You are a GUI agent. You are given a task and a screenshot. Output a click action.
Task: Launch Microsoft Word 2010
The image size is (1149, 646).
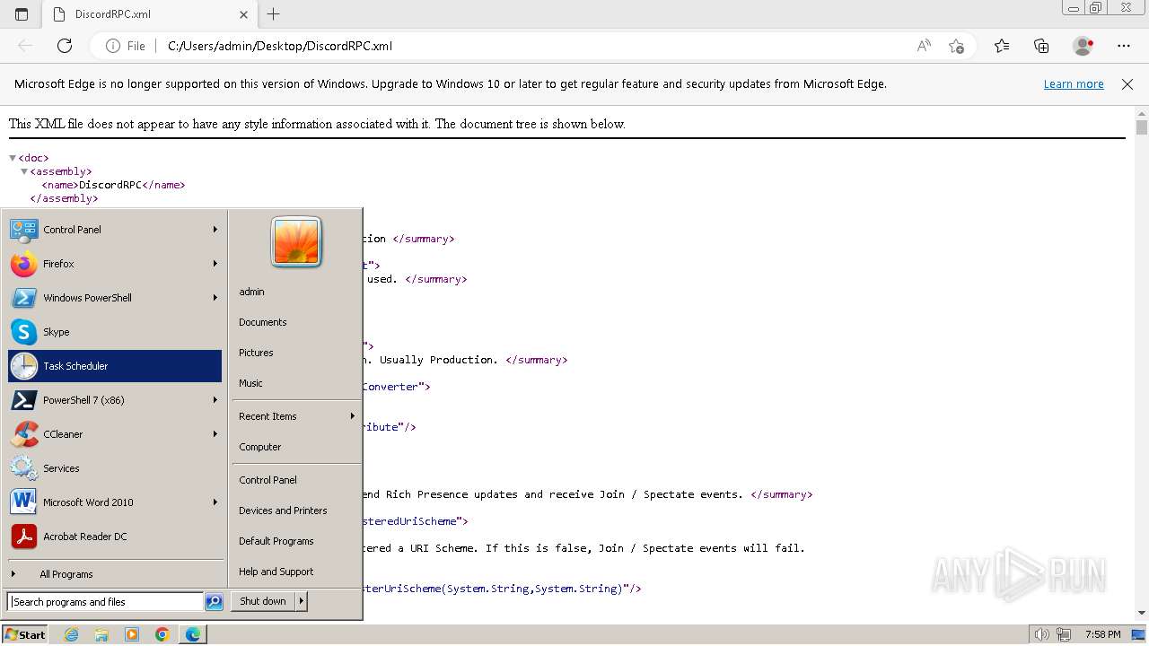(x=115, y=502)
